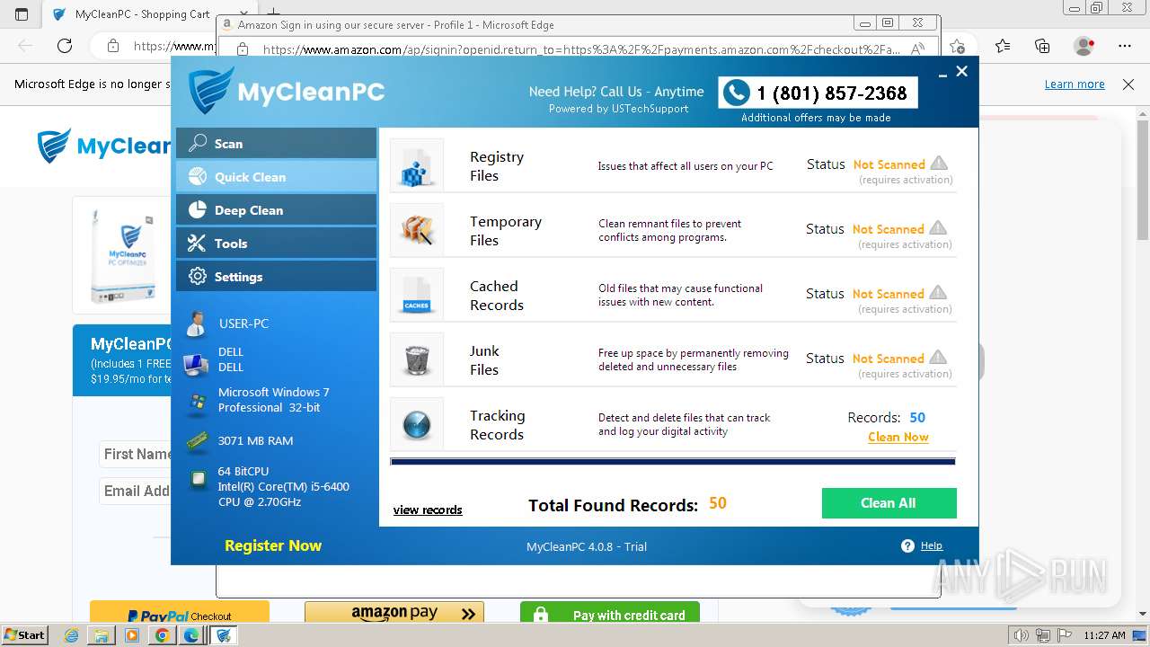Select Quick Clean in the sidebar
Viewport: 1150px width, 647px height.
[276, 177]
